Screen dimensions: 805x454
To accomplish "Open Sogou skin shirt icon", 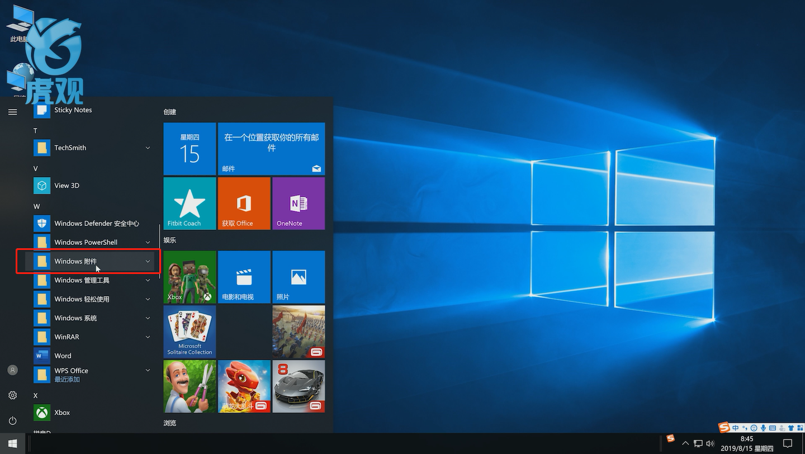I will pos(791,428).
